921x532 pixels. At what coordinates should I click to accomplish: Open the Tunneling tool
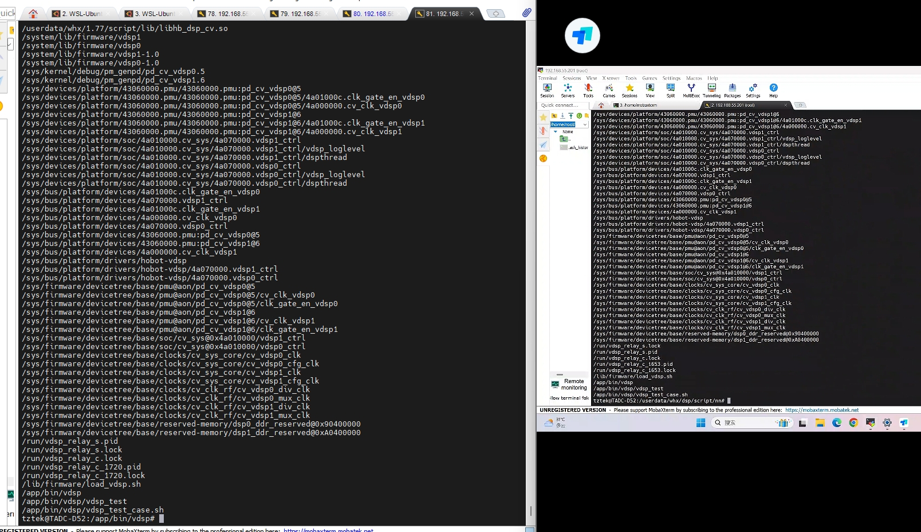click(x=711, y=90)
